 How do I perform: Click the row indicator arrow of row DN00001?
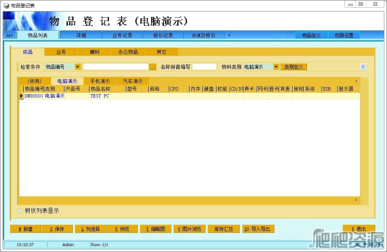[x=21, y=96]
